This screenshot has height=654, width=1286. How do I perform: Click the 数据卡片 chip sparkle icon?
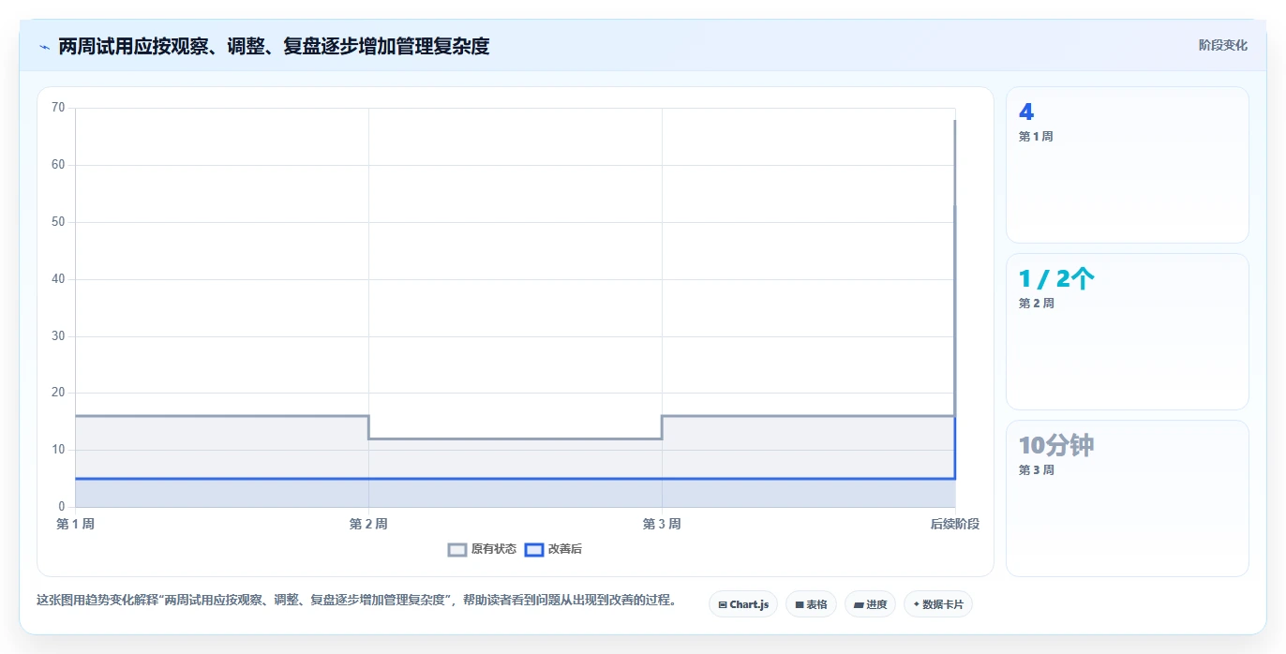917,604
